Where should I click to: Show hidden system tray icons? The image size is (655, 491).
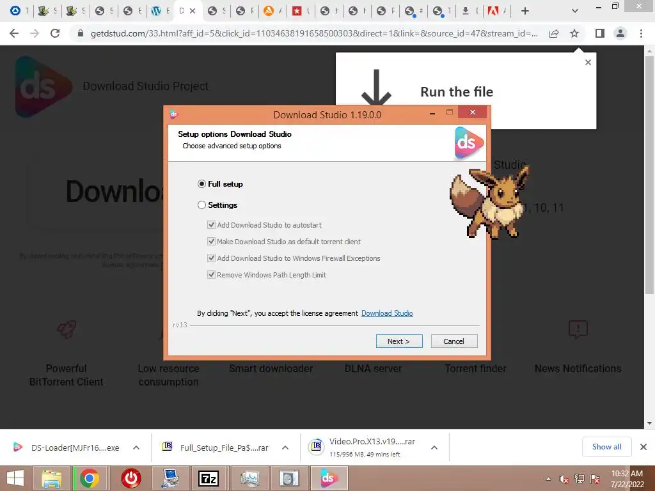548,479
